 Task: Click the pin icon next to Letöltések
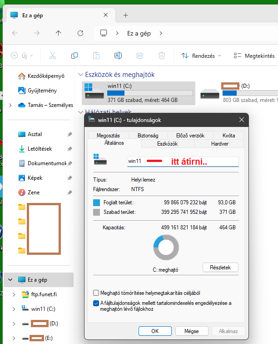point(69,149)
